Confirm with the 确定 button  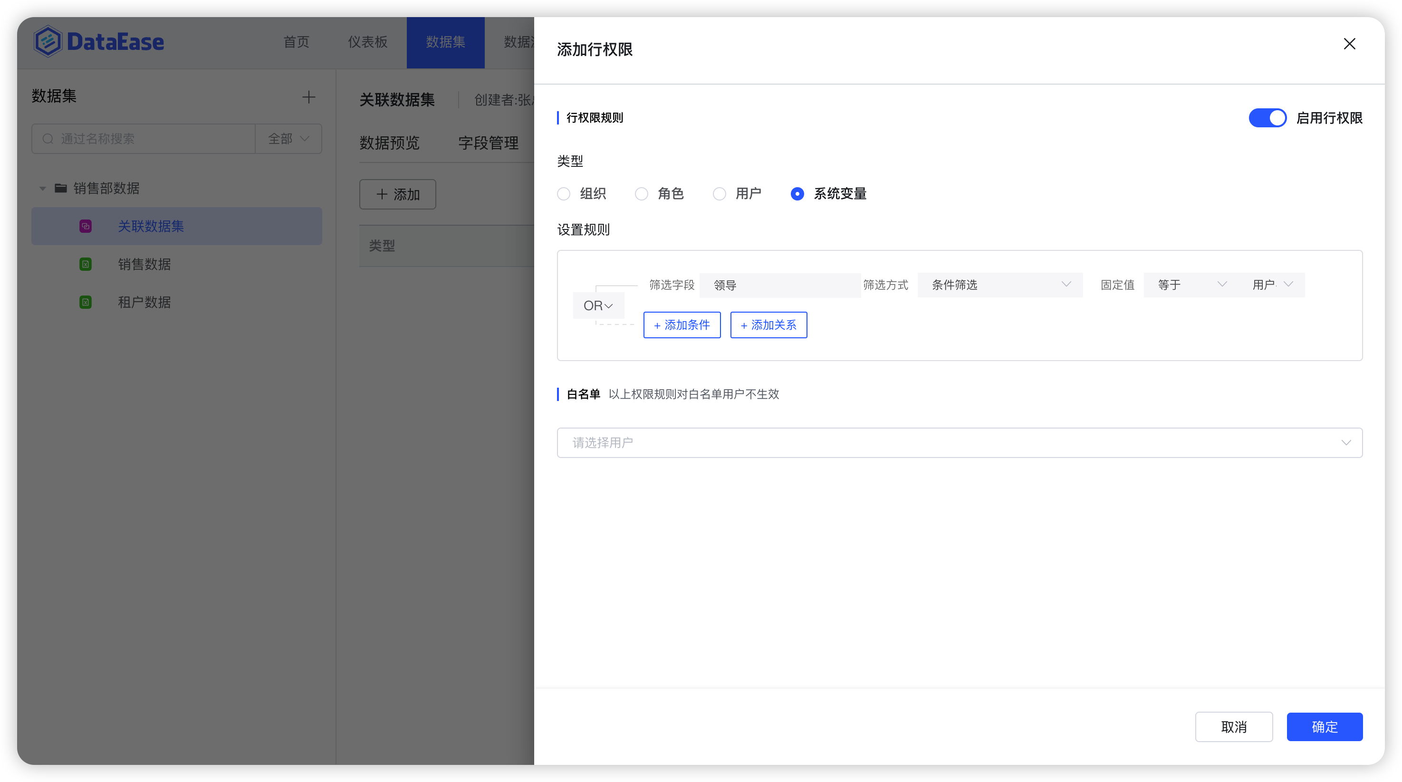pyautogui.click(x=1324, y=726)
